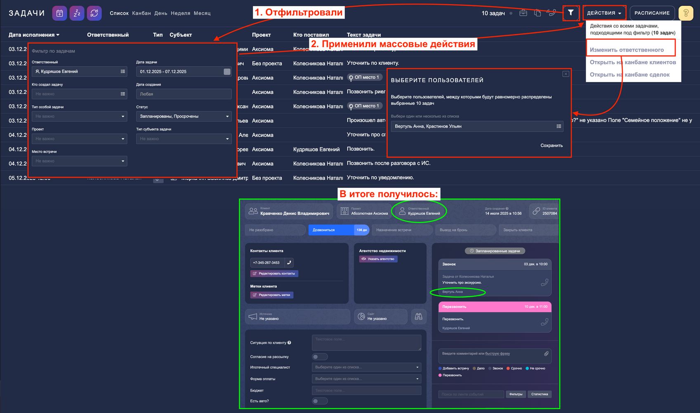This screenshot has height=413, width=700.
Task: Switch to День view tab
Action: pos(161,13)
